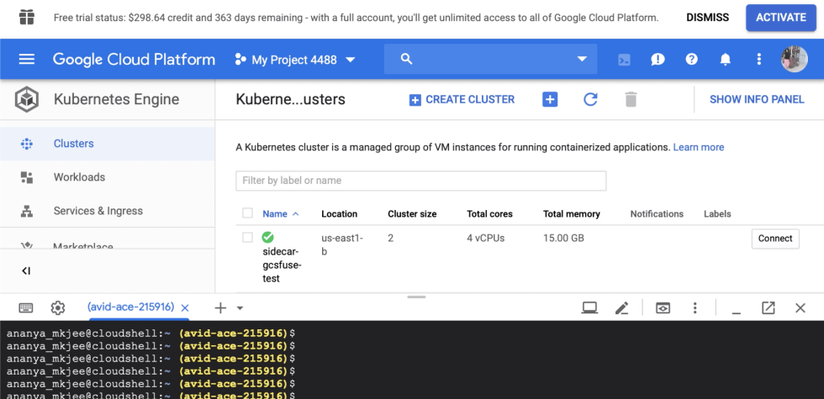Grab the Cloud Shell panel resize handle
The width and height of the screenshot is (824, 399).
pos(416,297)
